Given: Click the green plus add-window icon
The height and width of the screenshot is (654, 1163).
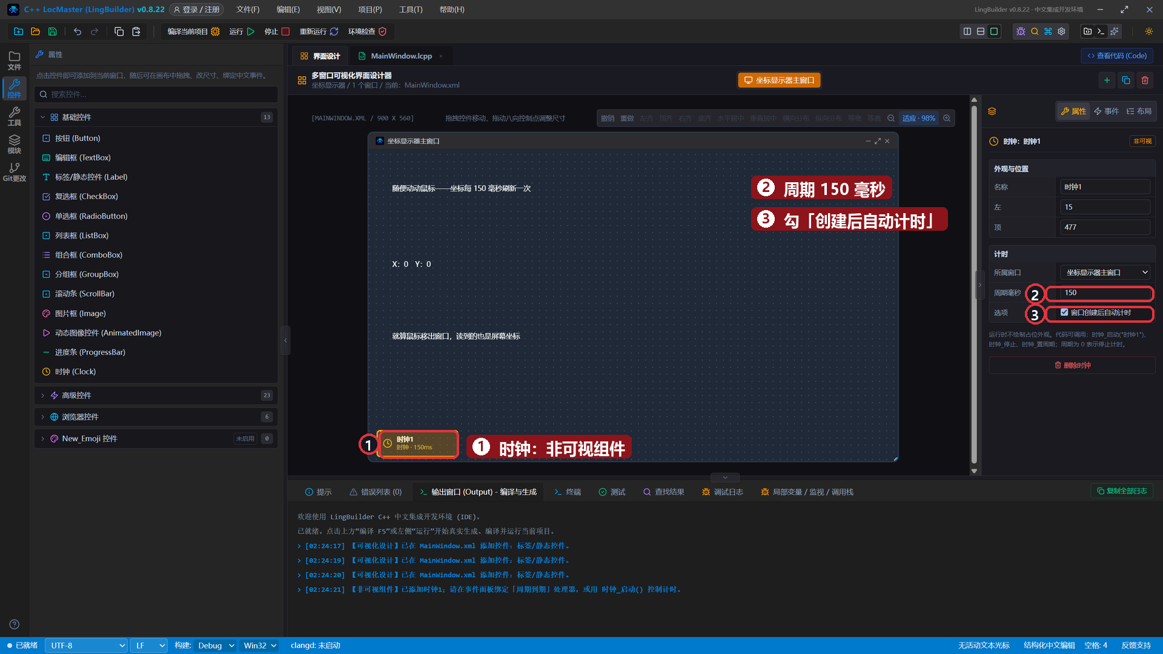Looking at the screenshot, I should pyautogui.click(x=1107, y=80).
